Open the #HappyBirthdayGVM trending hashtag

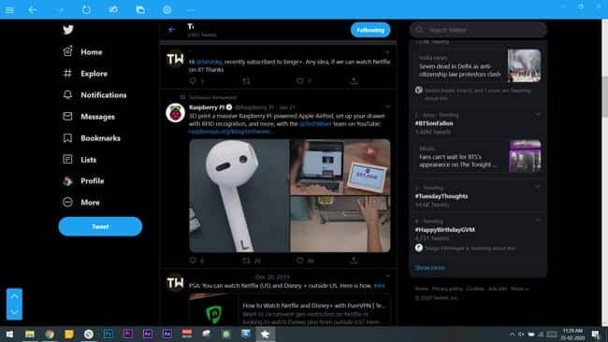click(x=444, y=230)
